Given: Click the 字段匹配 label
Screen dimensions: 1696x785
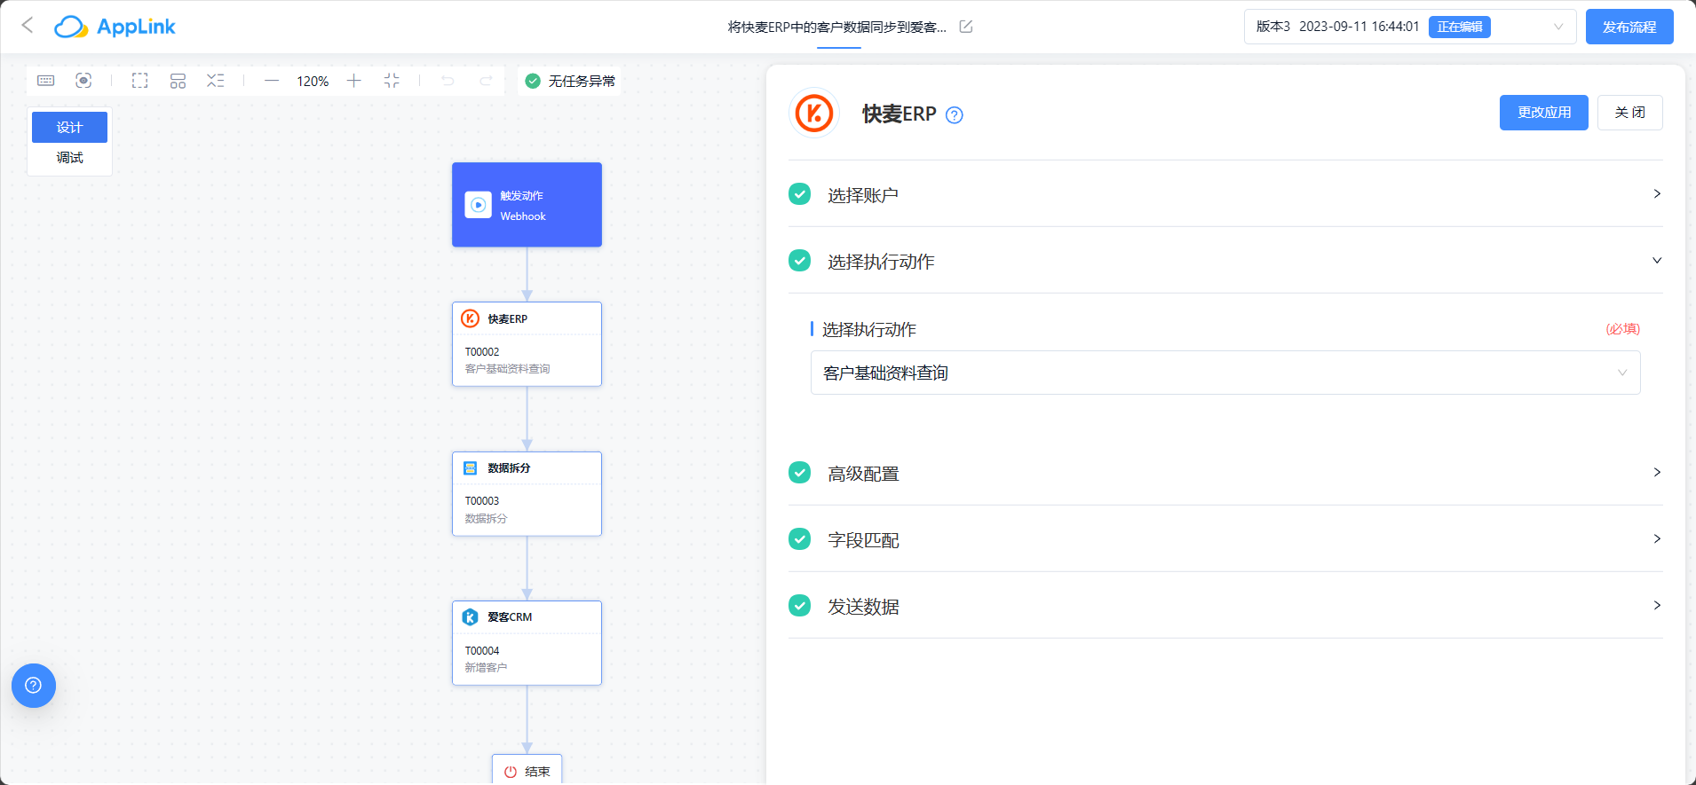Looking at the screenshot, I should pyautogui.click(x=863, y=540).
